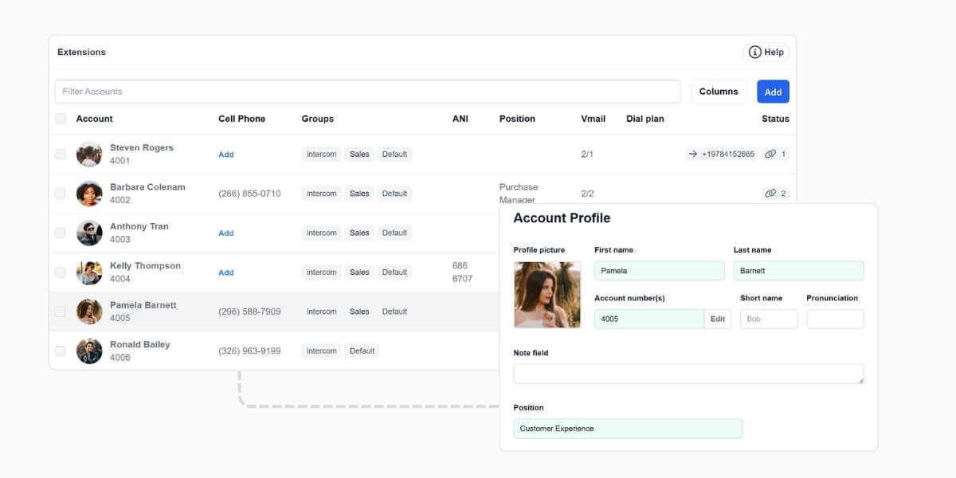Viewport: 956px width, 478px height.
Task: Check the box for Ronald Bailey
Action: [61, 351]
